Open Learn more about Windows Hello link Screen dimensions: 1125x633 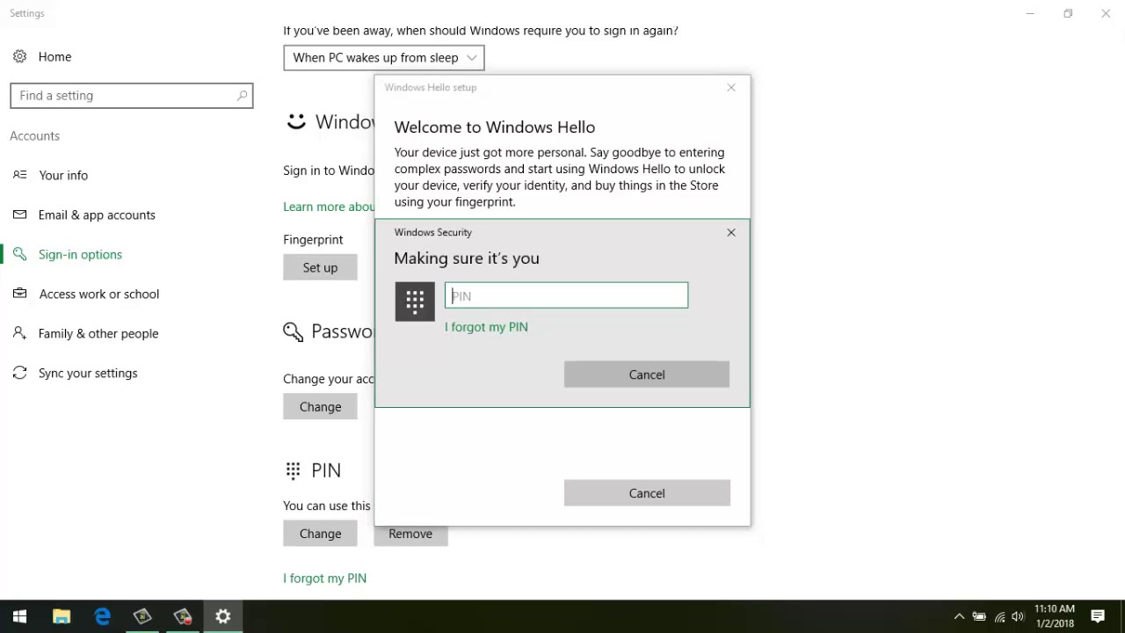click(329, 207)
